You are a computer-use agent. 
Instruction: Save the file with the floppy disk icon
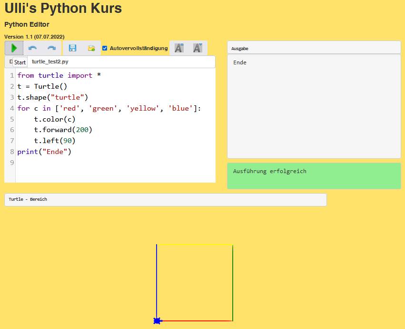click(x=73, y=48)
